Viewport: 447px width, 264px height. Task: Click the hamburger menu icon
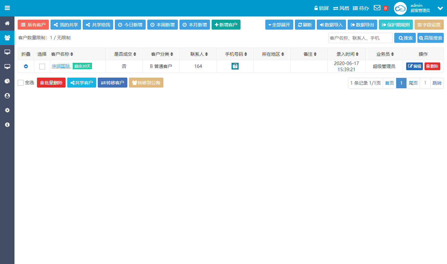7,8
